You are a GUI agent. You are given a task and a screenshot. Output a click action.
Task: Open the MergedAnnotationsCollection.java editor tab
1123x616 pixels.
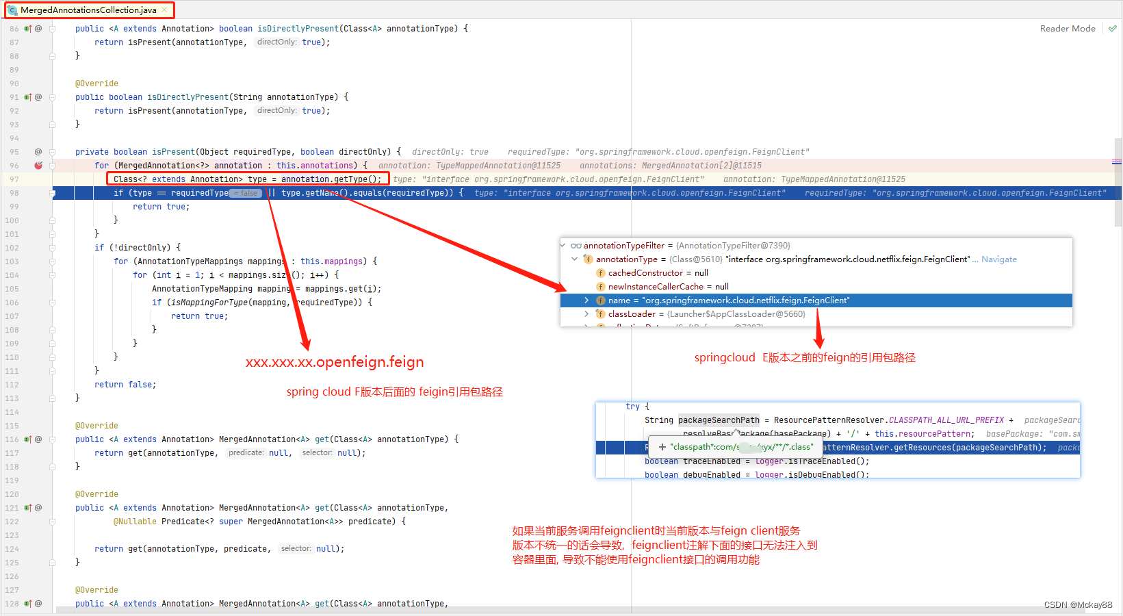click(89, 10)
